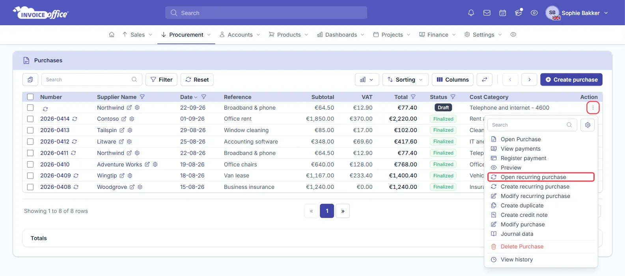The width and height of the screenshot is (625, 276).
Task: Check the box for the draft Northwind row
Action: [x=30, y=108]
